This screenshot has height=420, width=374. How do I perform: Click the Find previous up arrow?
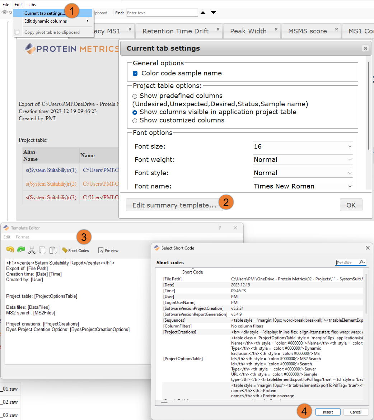coord(203,12)
